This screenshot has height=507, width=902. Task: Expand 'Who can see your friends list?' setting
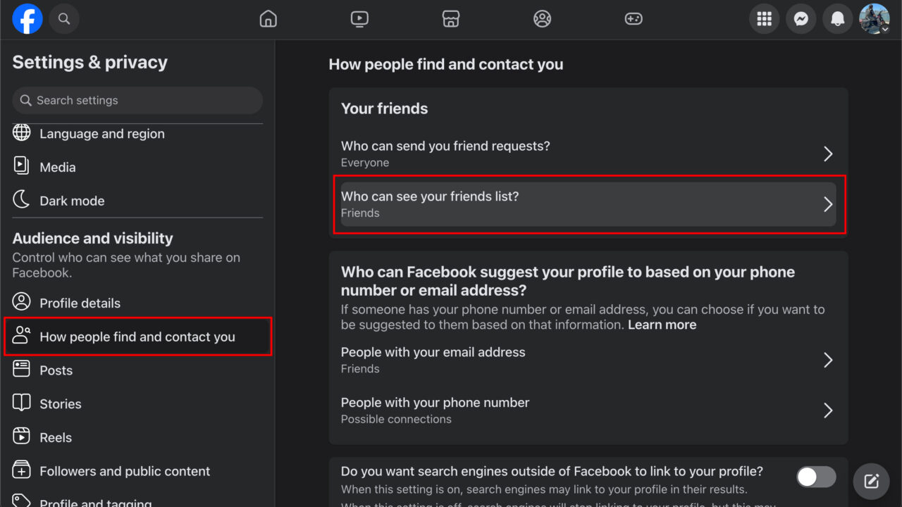[x=588, y=204]
